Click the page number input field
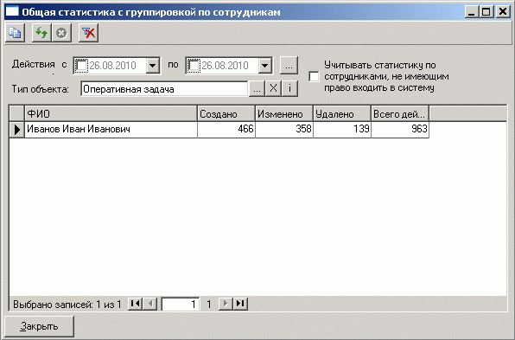The width and height of the screenshot is (515, 340). 181,305
